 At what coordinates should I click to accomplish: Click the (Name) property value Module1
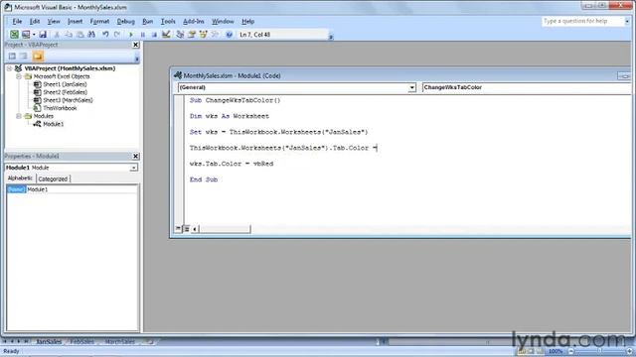tap(81, 189)
